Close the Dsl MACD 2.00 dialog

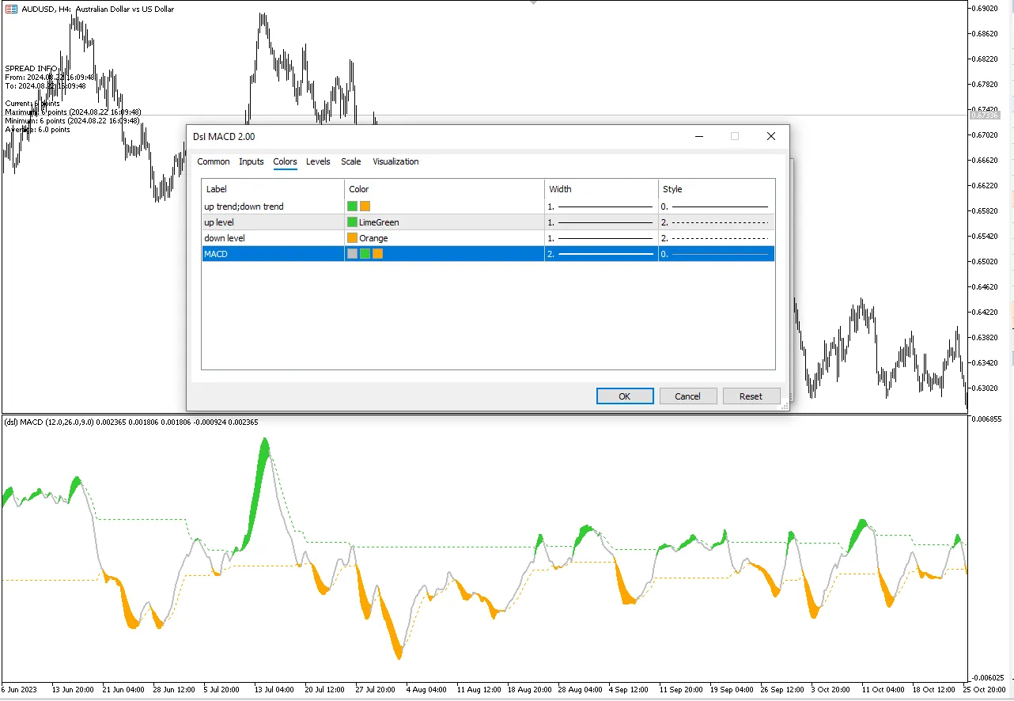click(770, 136)
